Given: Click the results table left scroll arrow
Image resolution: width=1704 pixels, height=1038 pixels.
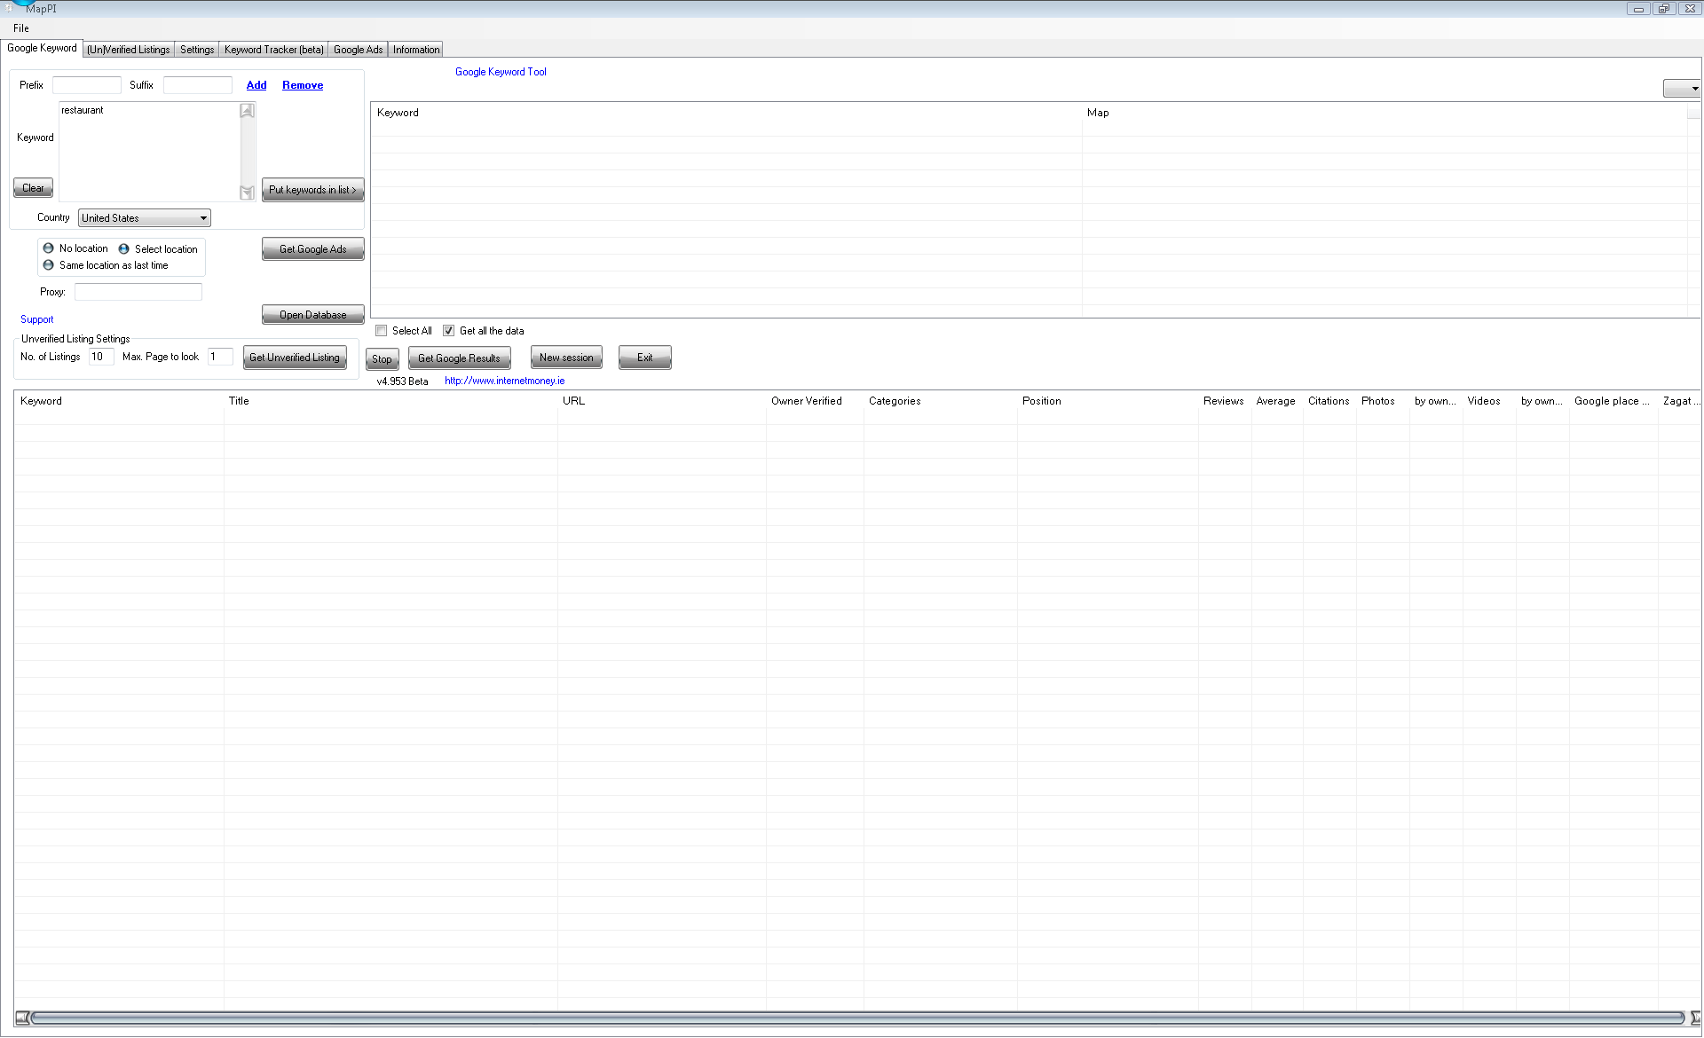Looking at the screenshot, I should click(22, 1018).
